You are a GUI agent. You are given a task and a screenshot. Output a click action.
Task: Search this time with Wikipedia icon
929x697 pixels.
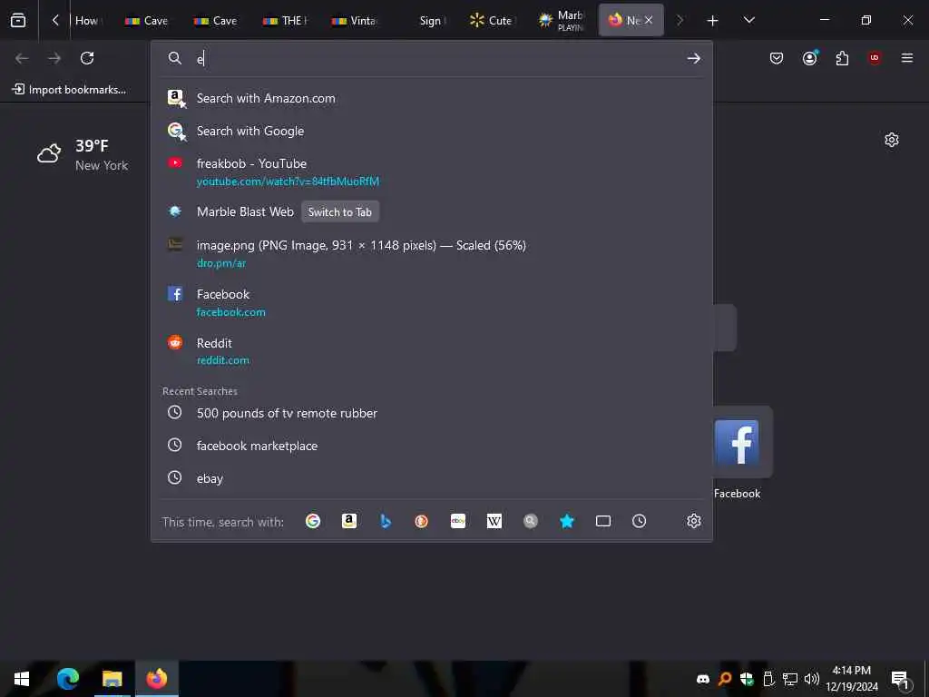(x=494, y=521)
